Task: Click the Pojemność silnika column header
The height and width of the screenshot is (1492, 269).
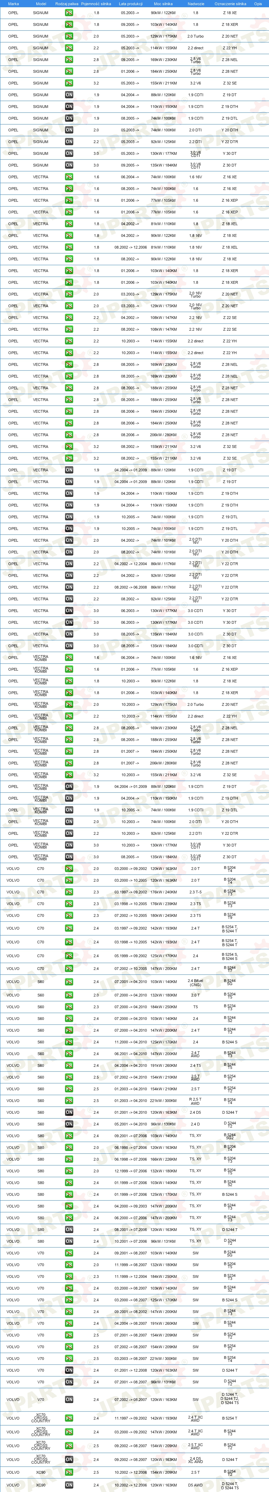Action: (x=96, y=3)
